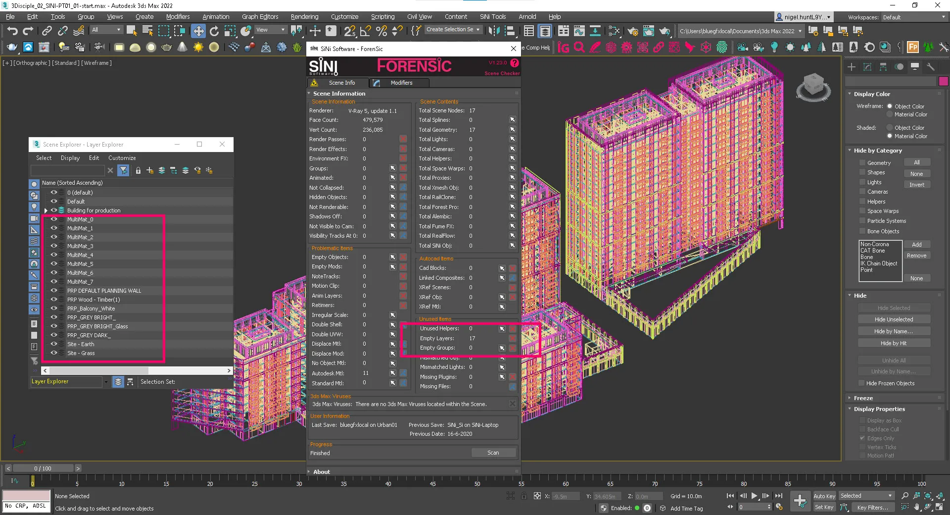Image resolution: width=950 pixels, height=515 pixels.
Task: Click the pink object color swatch
Action: point(943,81)
